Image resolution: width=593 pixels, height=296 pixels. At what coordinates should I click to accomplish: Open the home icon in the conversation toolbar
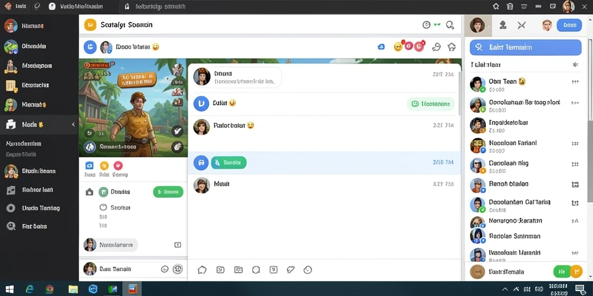[452, 47]
